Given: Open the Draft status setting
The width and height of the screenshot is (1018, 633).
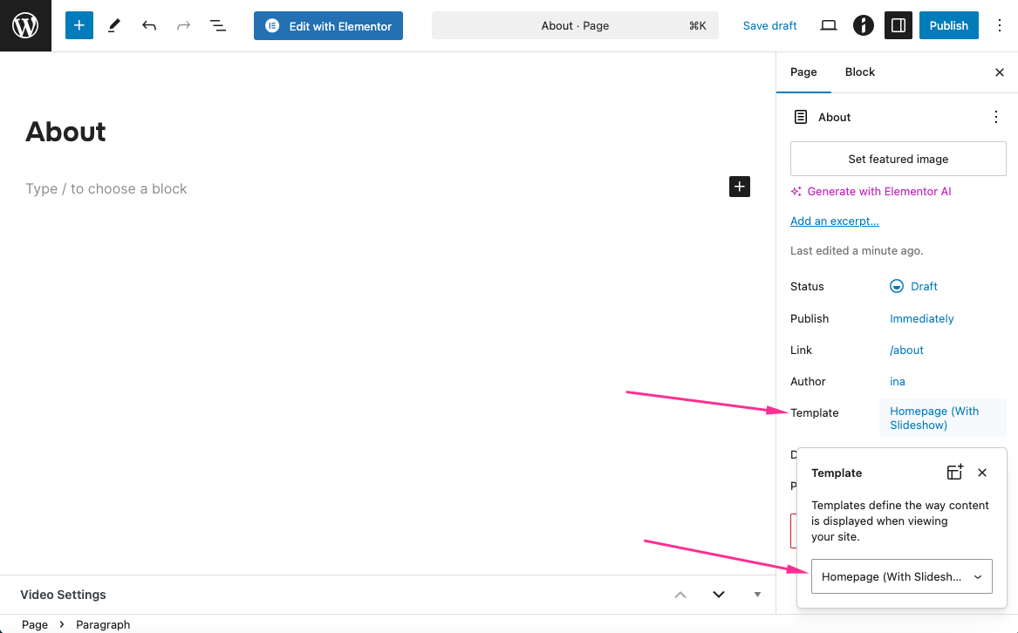Looking at the screenshot, I should pyautogui.click(x=914, y=287).
